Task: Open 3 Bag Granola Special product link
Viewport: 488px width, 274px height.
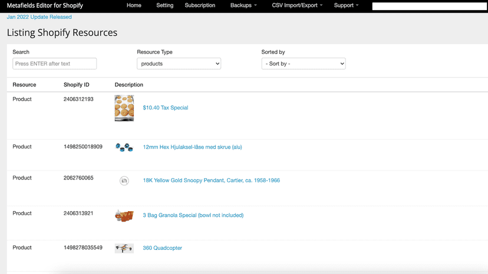Action: coord(193,215)
